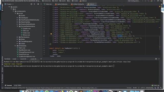Screen dimensions: 164x92
Task: Open BackButton.vue file
Action: (x=24, y=50)
